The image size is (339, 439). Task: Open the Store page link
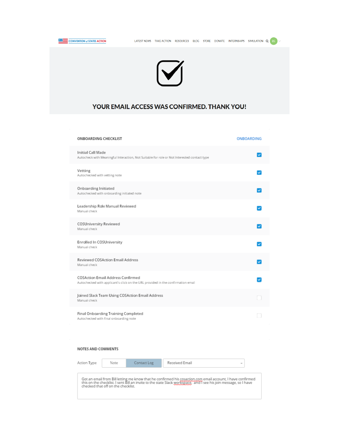tap(207, 41)
